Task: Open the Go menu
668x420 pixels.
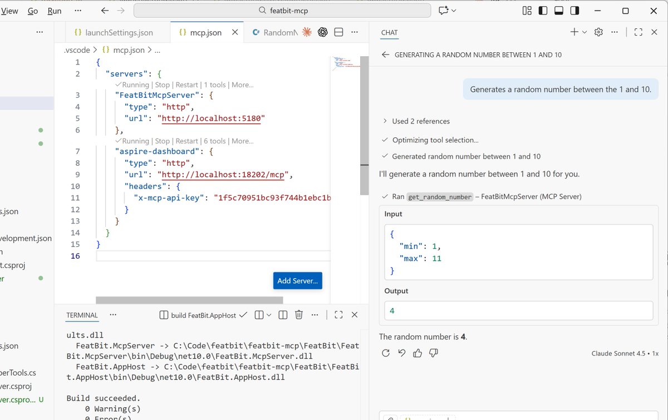Action: click(33, 11)
